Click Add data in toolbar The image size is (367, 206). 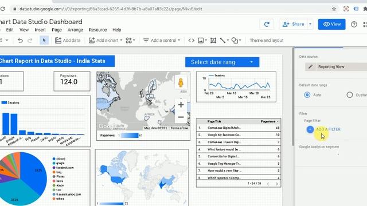click(x=68, y=41)
